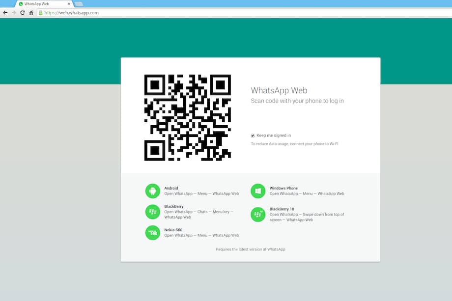
Task: Click the back navigation arrow
Action: 5,12
